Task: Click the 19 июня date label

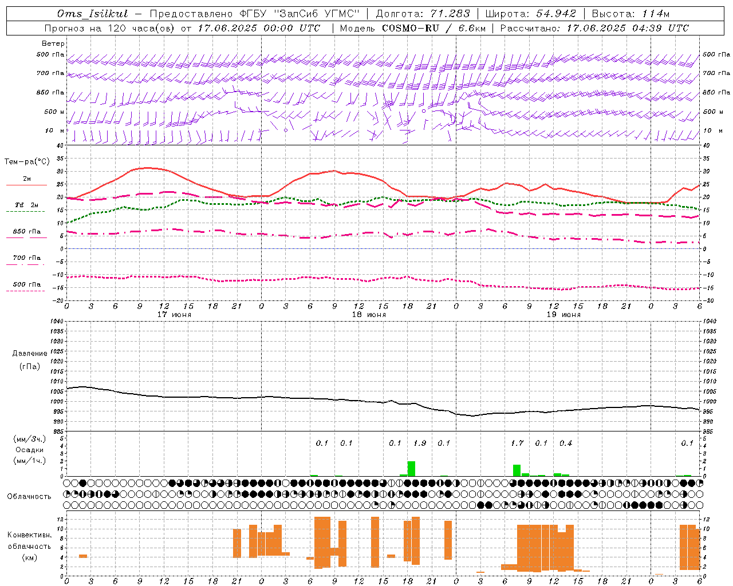Action: click(563, 315)
